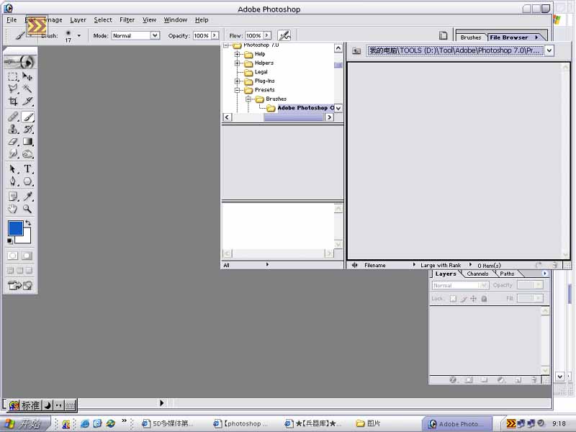The image size is (576, 432).
Task: Click the white background color swatch
Action: [x=26, y=238]
